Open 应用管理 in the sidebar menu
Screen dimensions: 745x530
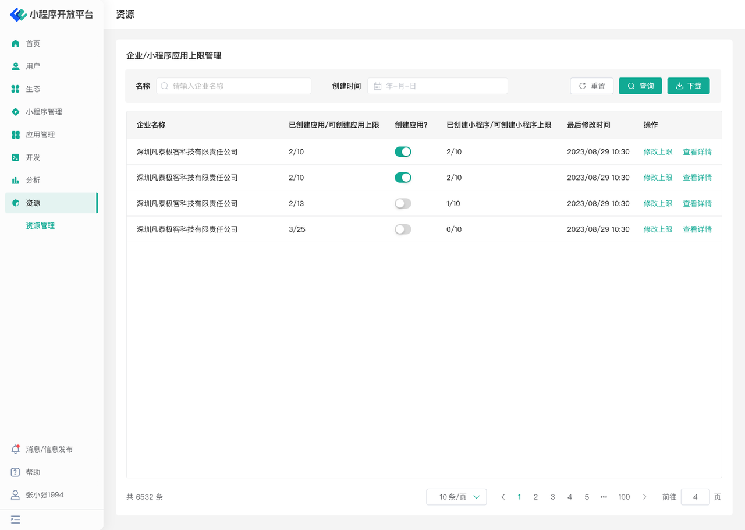pyautogui.click(x=40, y=135)
